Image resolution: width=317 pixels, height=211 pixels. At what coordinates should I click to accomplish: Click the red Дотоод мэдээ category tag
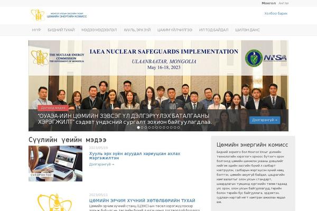point(53,108)
